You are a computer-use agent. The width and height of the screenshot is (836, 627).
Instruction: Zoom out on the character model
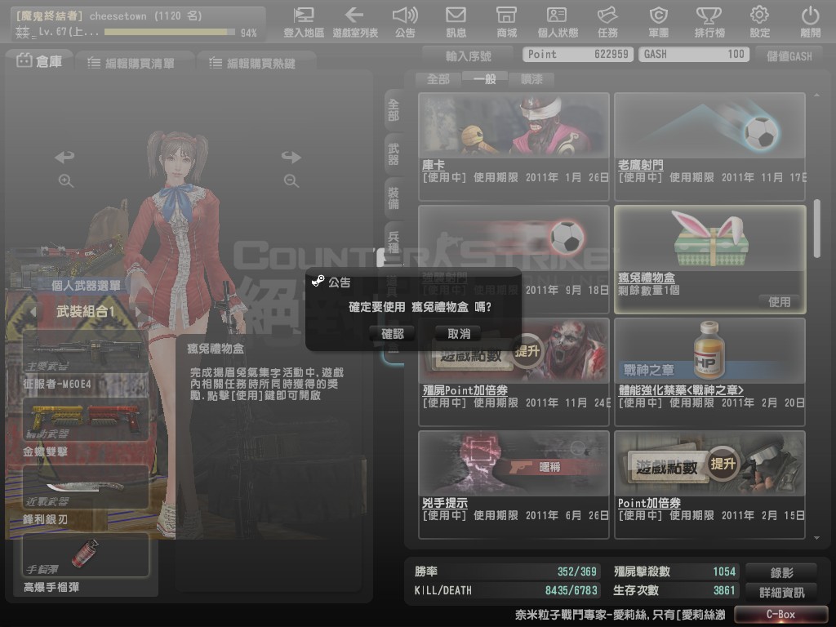tap(291, 181)
